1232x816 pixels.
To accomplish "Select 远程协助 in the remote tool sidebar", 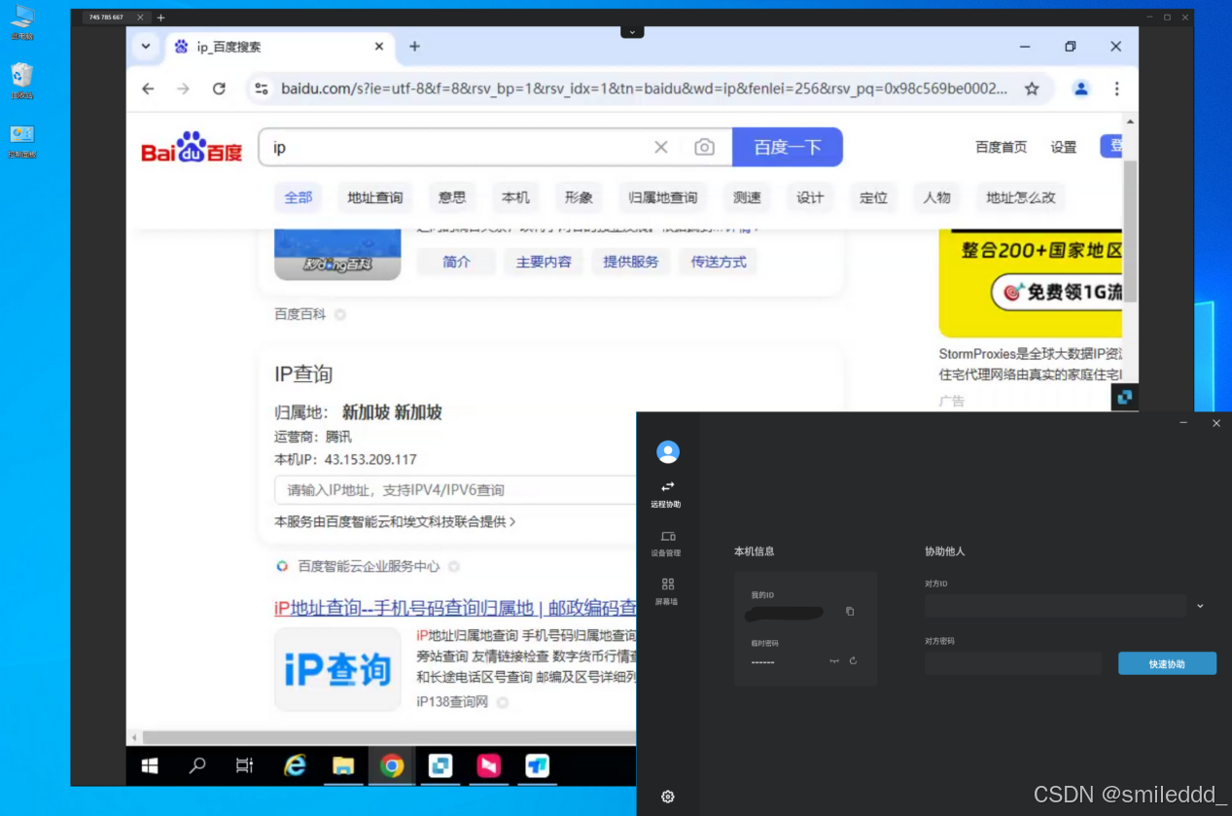I will pyautogui.click(x=667, y=494).
